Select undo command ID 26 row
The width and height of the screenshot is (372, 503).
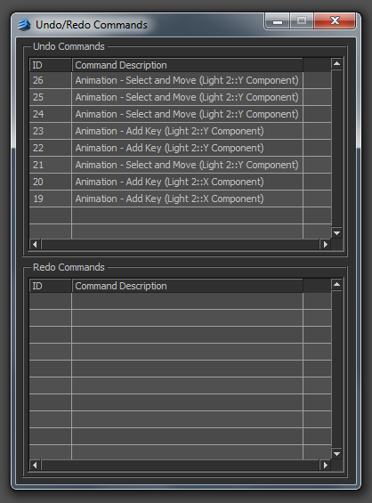point(181,80)
